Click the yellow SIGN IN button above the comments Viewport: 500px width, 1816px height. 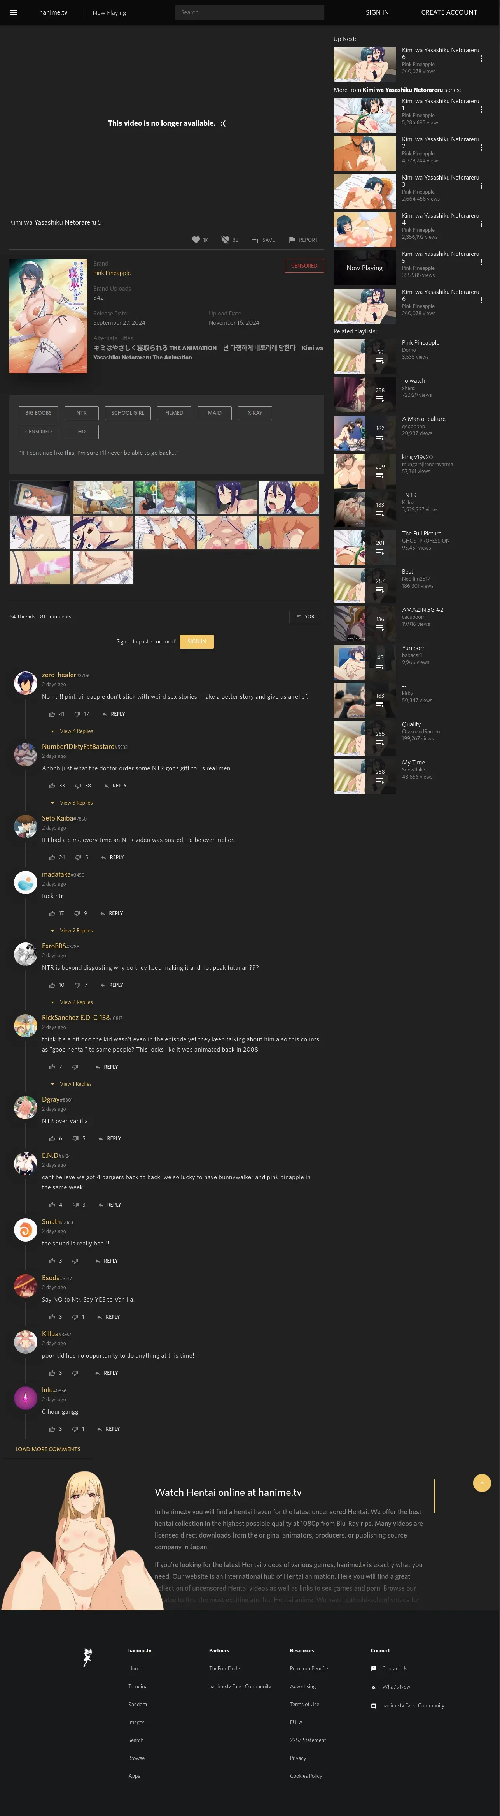[x=196, y=641]
